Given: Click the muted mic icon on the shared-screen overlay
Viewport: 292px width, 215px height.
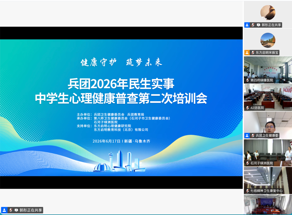Looking at the screenshot, I should click(11, 210).
